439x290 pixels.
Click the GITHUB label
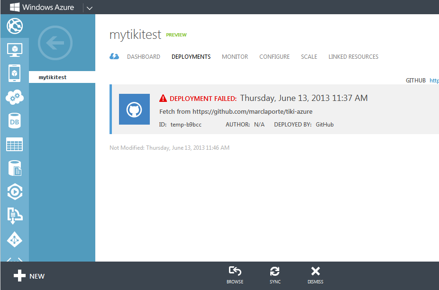coord(416,81)
